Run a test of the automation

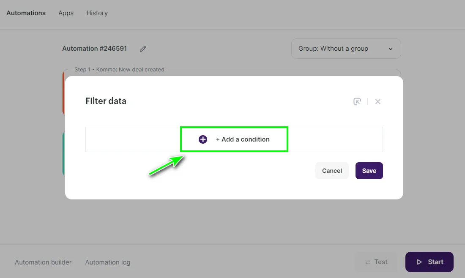click(x=375, y=262)
